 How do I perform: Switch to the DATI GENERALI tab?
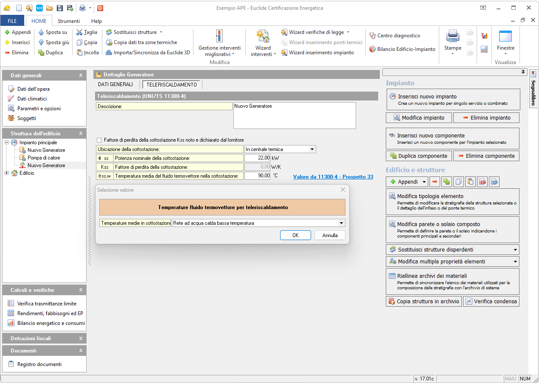115,84
